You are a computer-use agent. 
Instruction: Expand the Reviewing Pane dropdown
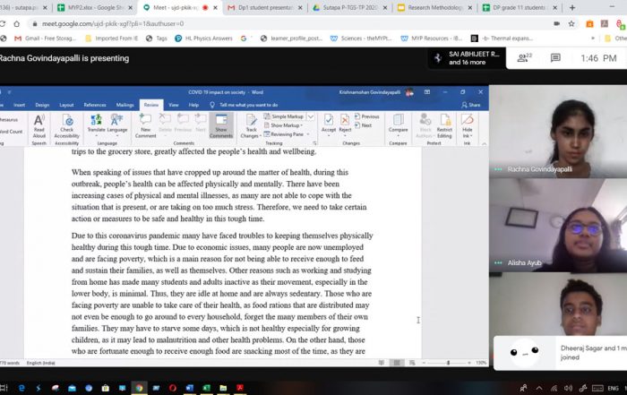pyautogui.click(x=308, y=134)
